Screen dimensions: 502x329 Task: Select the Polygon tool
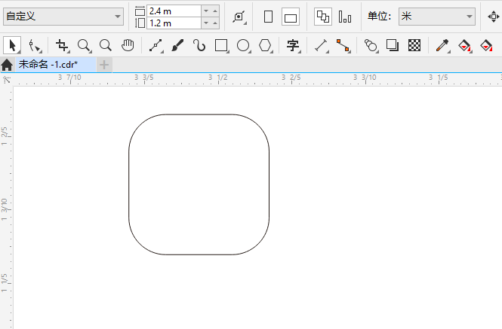click(x=266, y=46)
